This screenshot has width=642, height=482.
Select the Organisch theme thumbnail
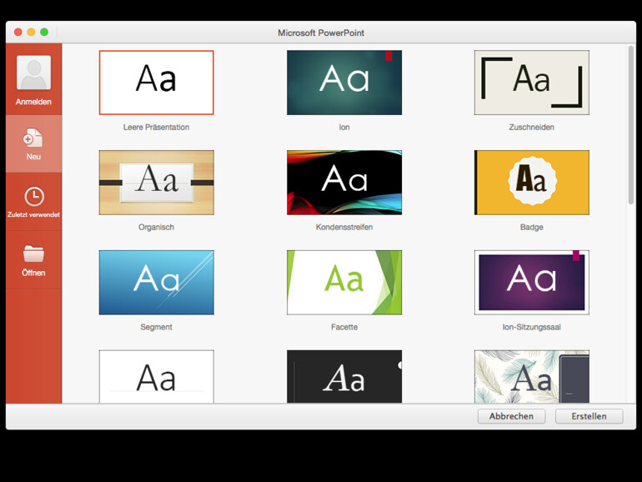click(x=157, y=183)
